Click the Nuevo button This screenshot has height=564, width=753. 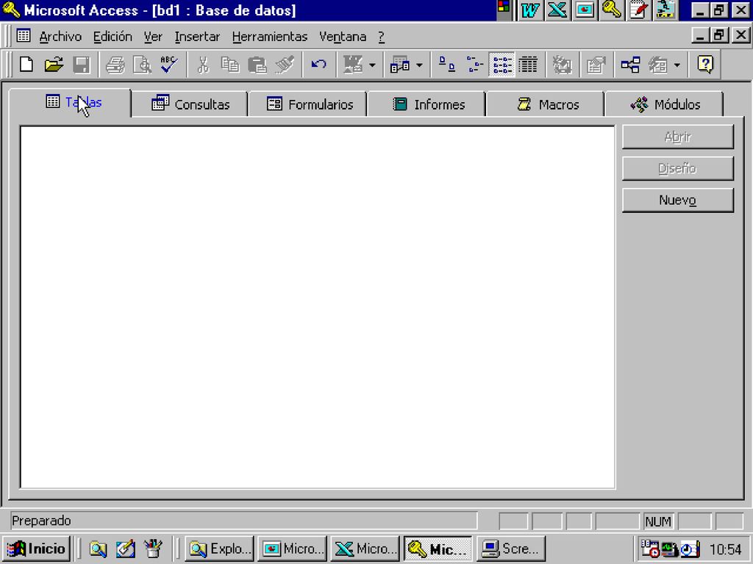point(677,200)
